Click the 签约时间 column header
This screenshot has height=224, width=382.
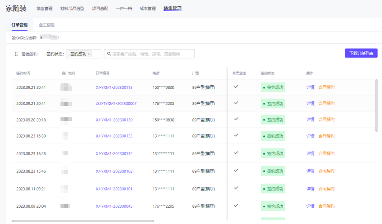click(23, 73)
